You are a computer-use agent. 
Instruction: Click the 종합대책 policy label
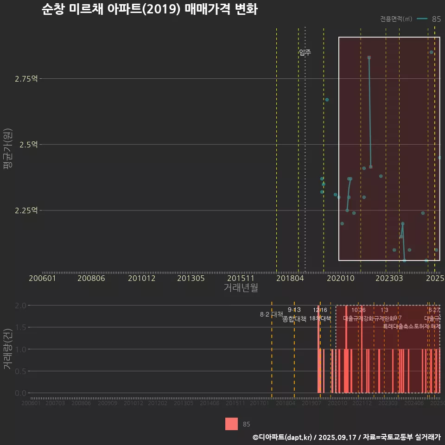tap(294, 319)
